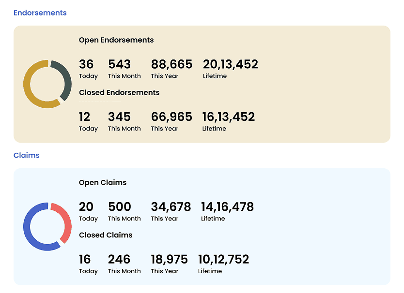The image size is (404, 293).
Task: Click the Open Claims title
Action: (x=103, y=183)
